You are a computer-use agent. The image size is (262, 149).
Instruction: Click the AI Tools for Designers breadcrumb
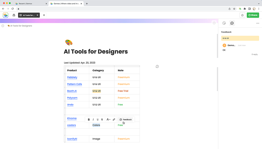point(20,26)
